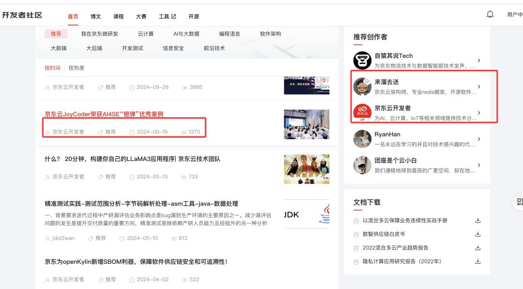Select 我在京东做研发 category

[99, 34]
